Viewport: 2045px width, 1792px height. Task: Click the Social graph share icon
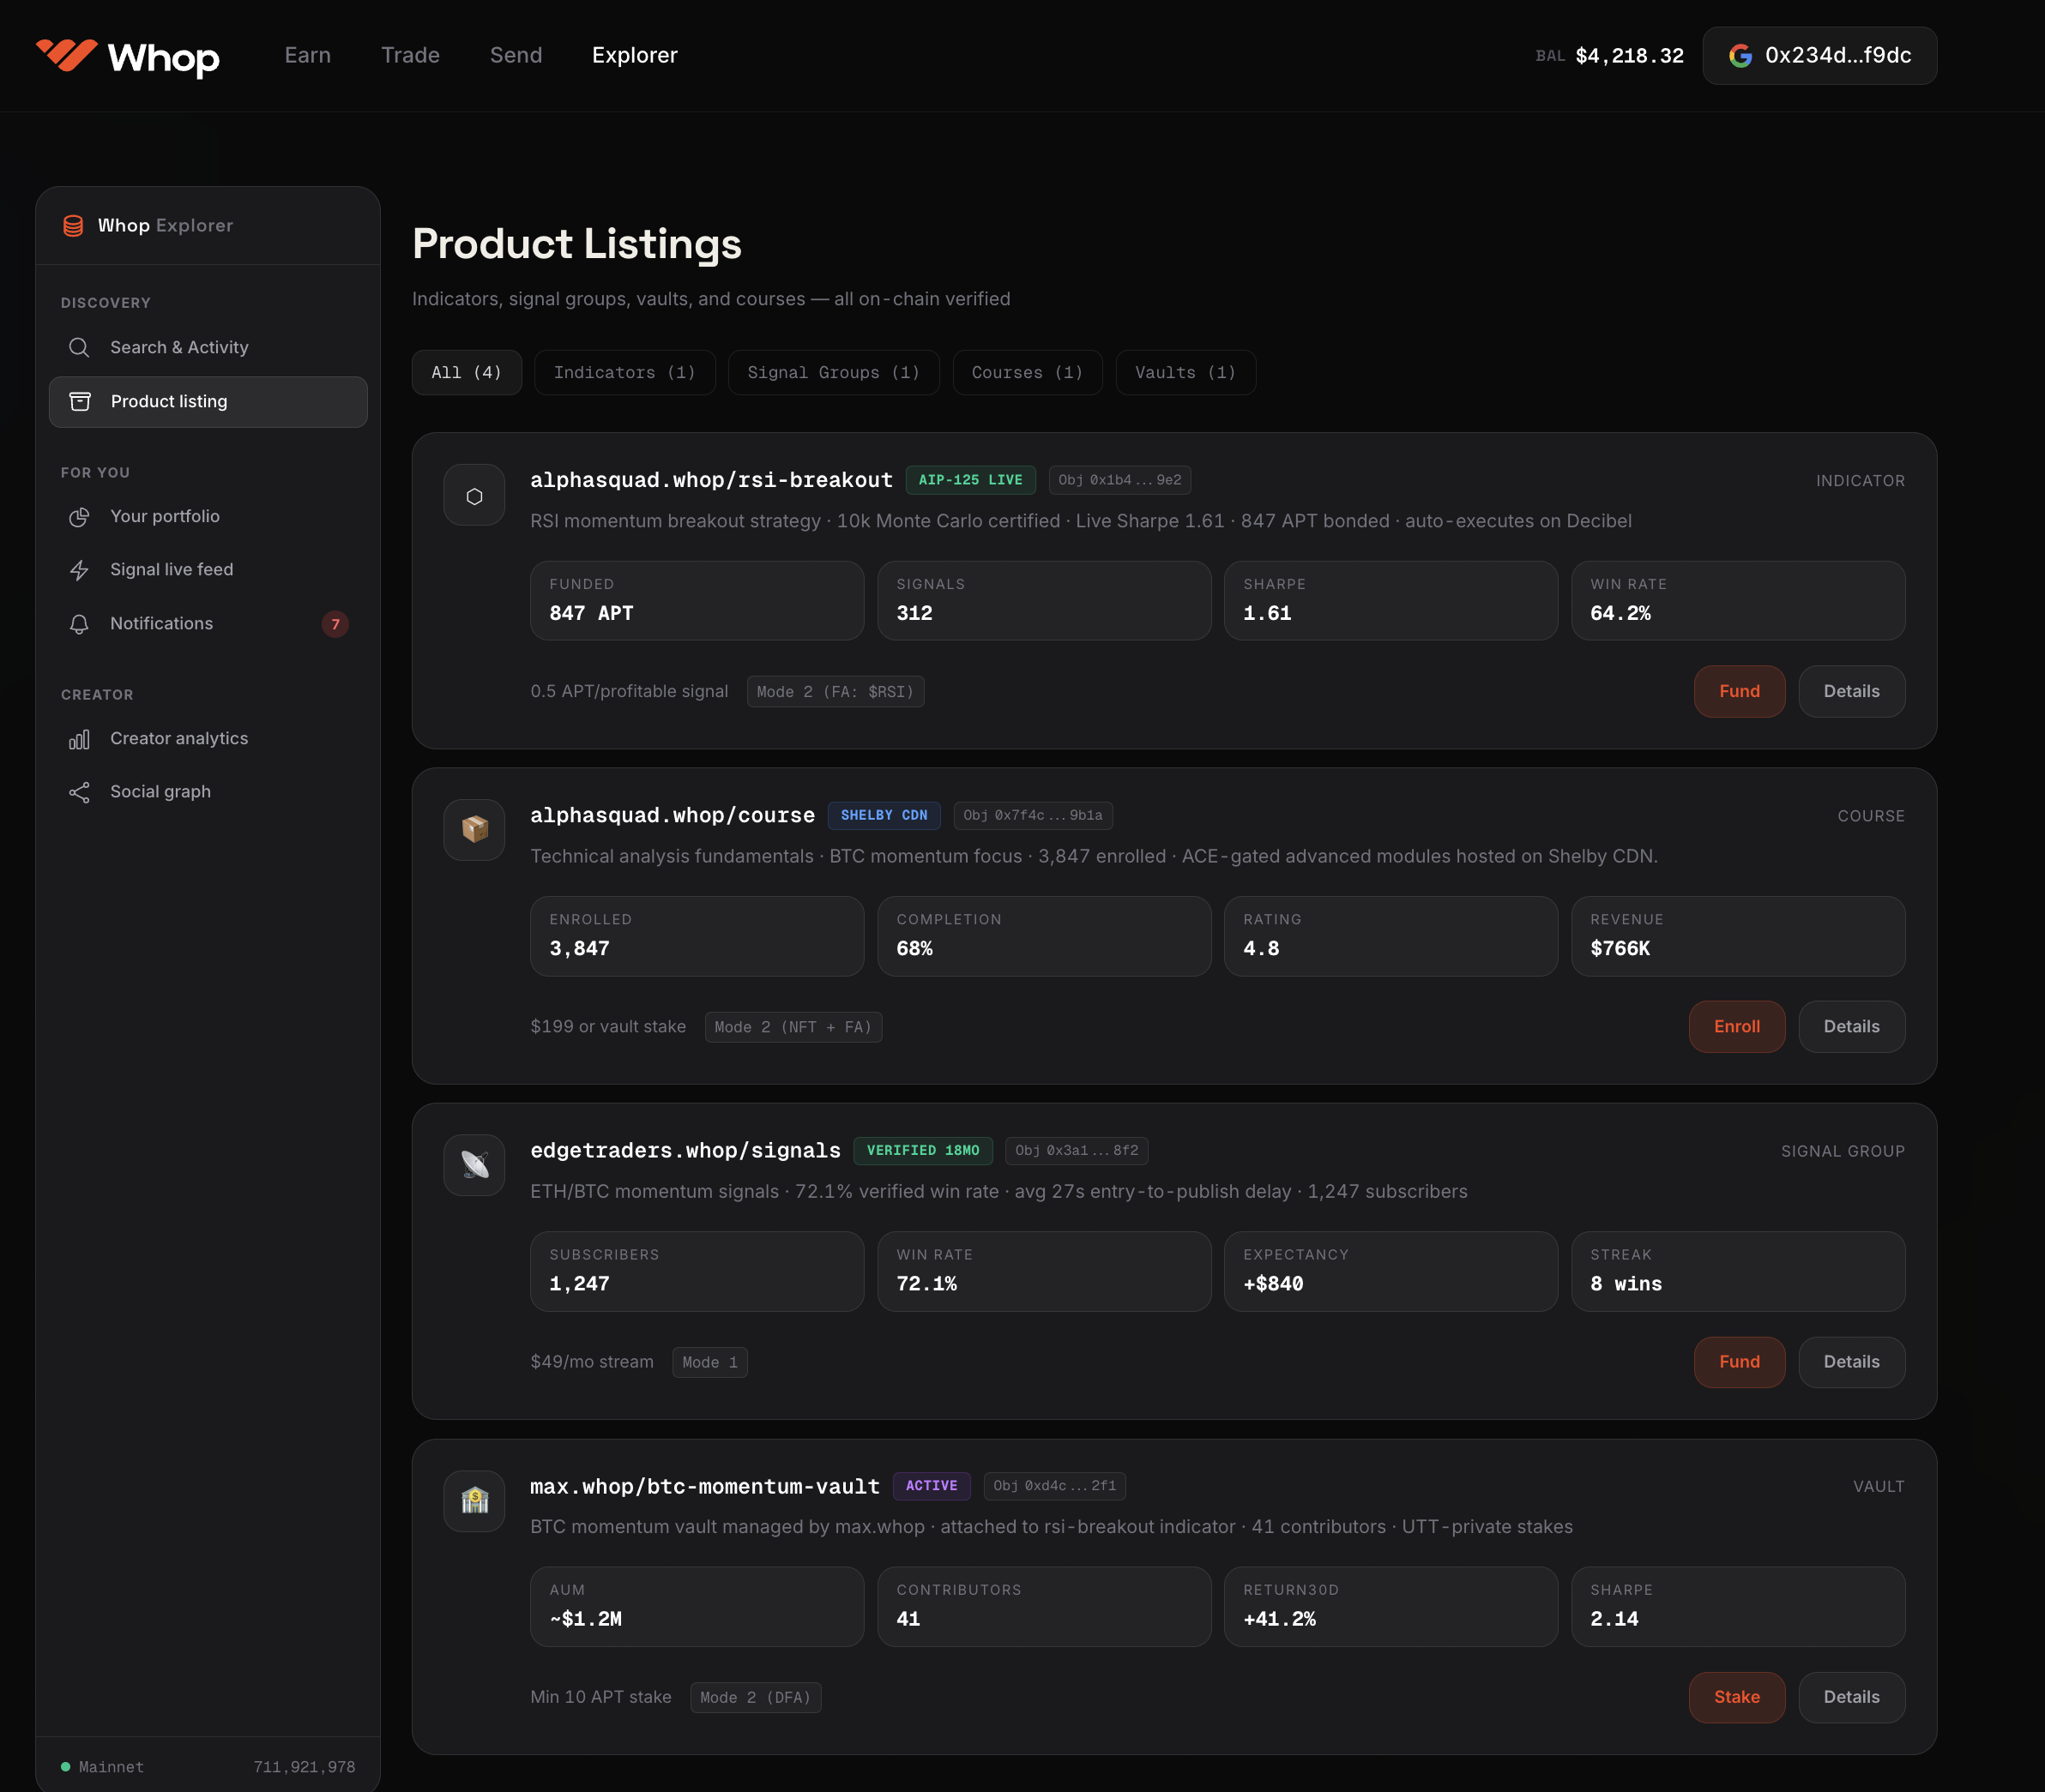point(79,792)
